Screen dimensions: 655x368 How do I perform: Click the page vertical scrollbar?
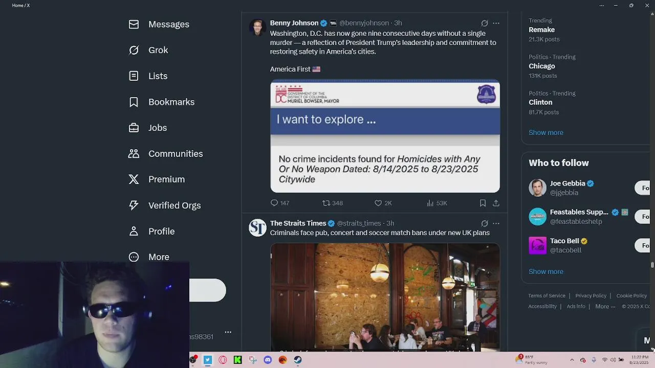click(652, 264)
